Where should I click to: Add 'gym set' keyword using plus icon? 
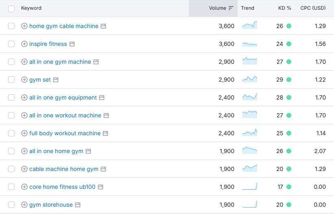(24, 80)
